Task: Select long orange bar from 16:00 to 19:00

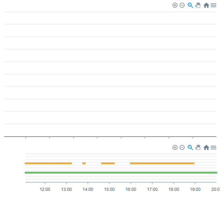Action: [x=162, y=163]
